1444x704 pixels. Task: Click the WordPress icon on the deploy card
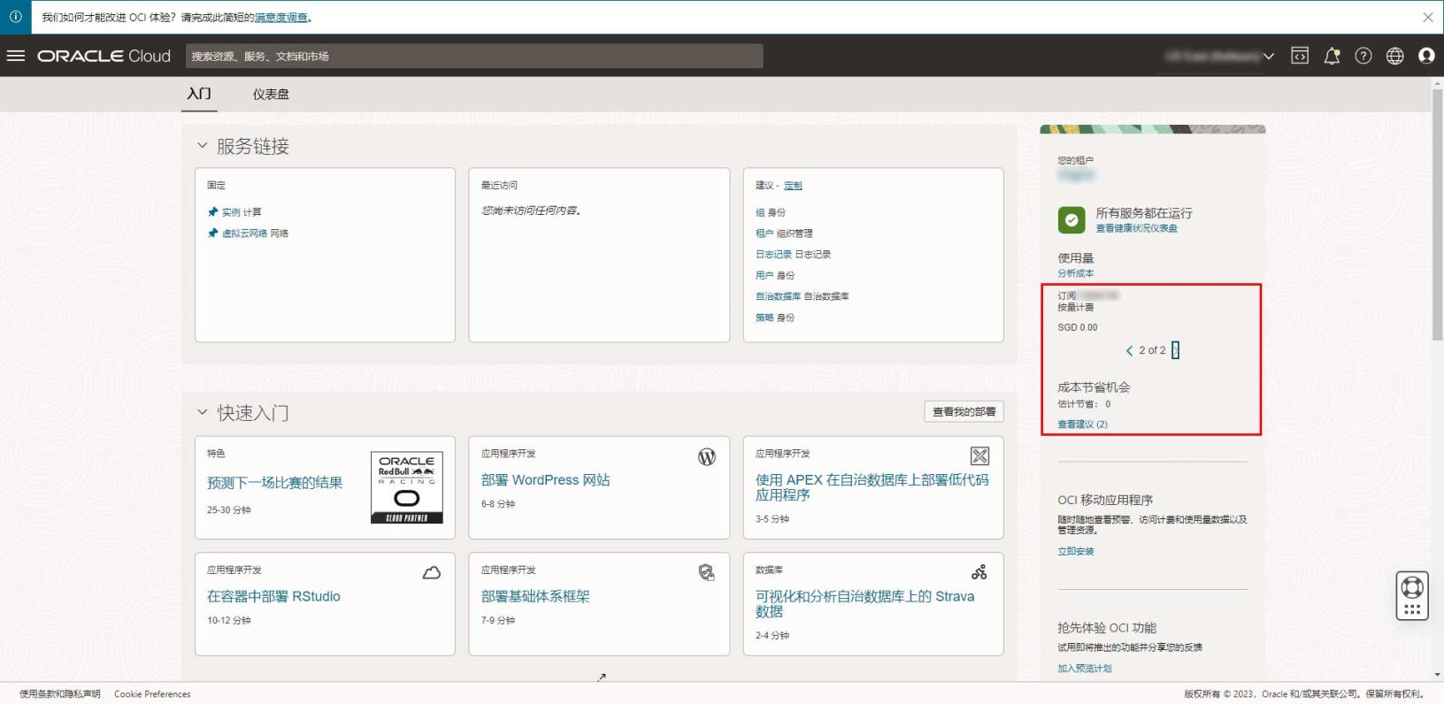tap(707, 457)
